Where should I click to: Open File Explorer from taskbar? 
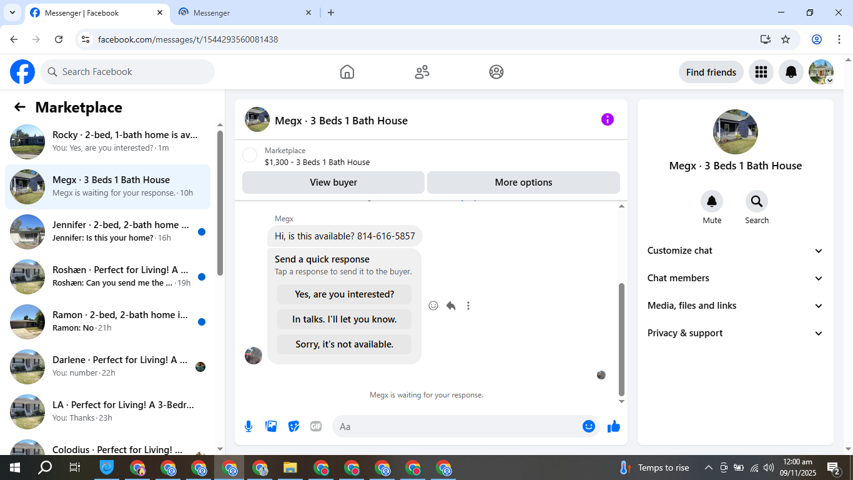pos(290,467)
